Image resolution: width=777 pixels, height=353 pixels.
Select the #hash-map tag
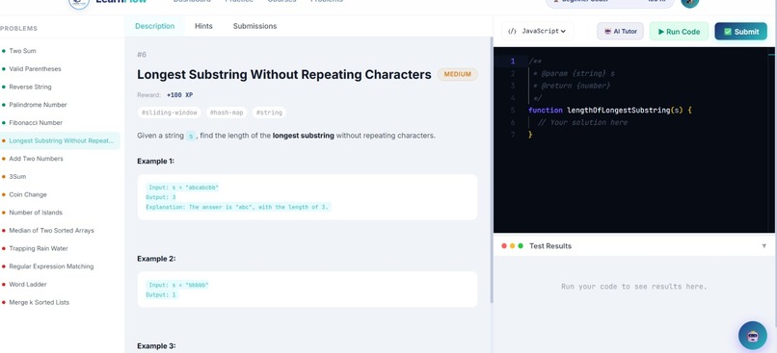pyautogui.click(x=227, y=113)
